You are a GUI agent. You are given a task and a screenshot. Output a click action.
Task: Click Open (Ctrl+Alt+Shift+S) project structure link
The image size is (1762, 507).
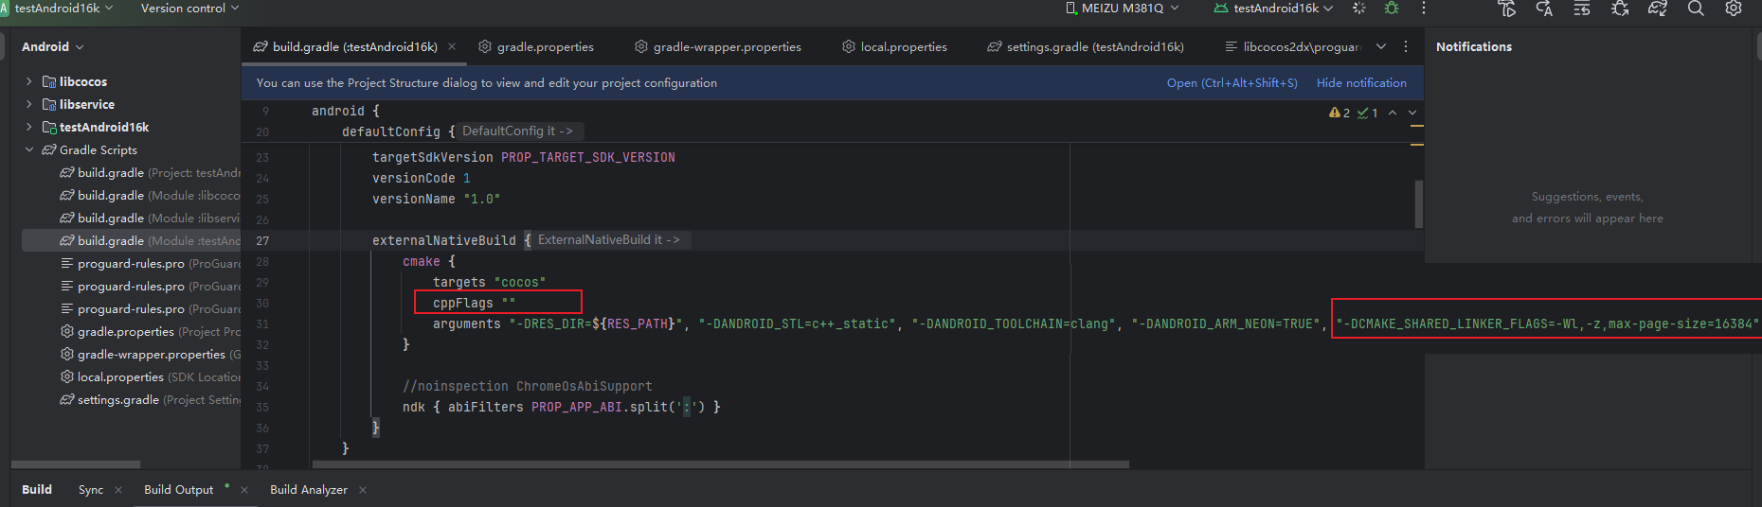point(1232,83)
